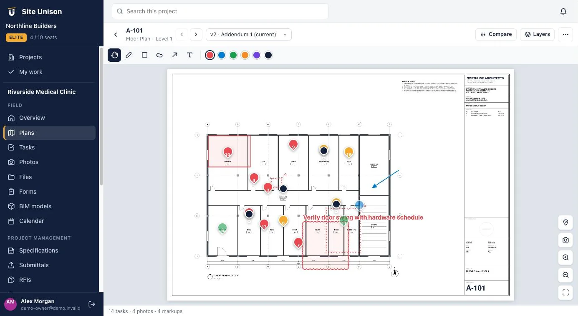Open task pin number 7 on plan
The width and height of the screenshot is (578, 316).
pos(298,243)
